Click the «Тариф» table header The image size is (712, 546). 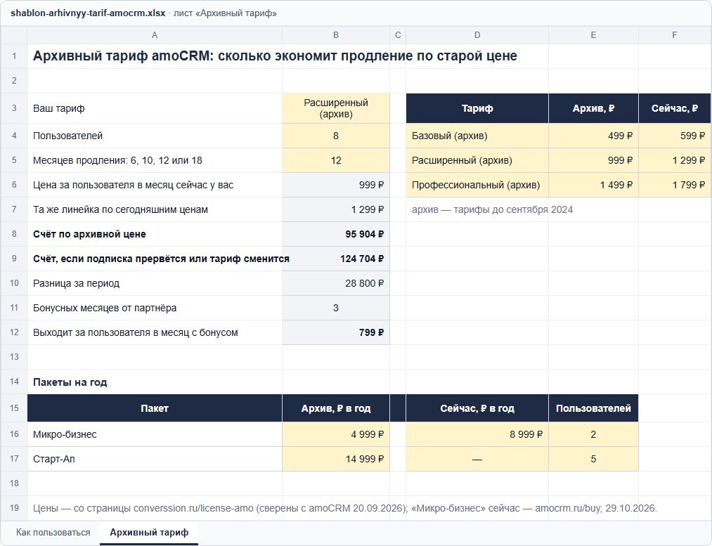click(x=477, y=108)
